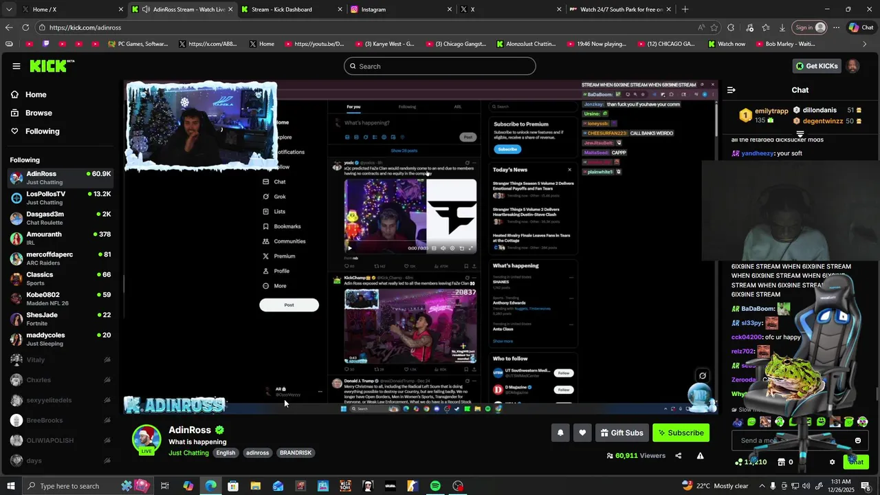Open the PC Games, Software bookmark
This screenshot has height=495, width=880.
click(139, 44)
